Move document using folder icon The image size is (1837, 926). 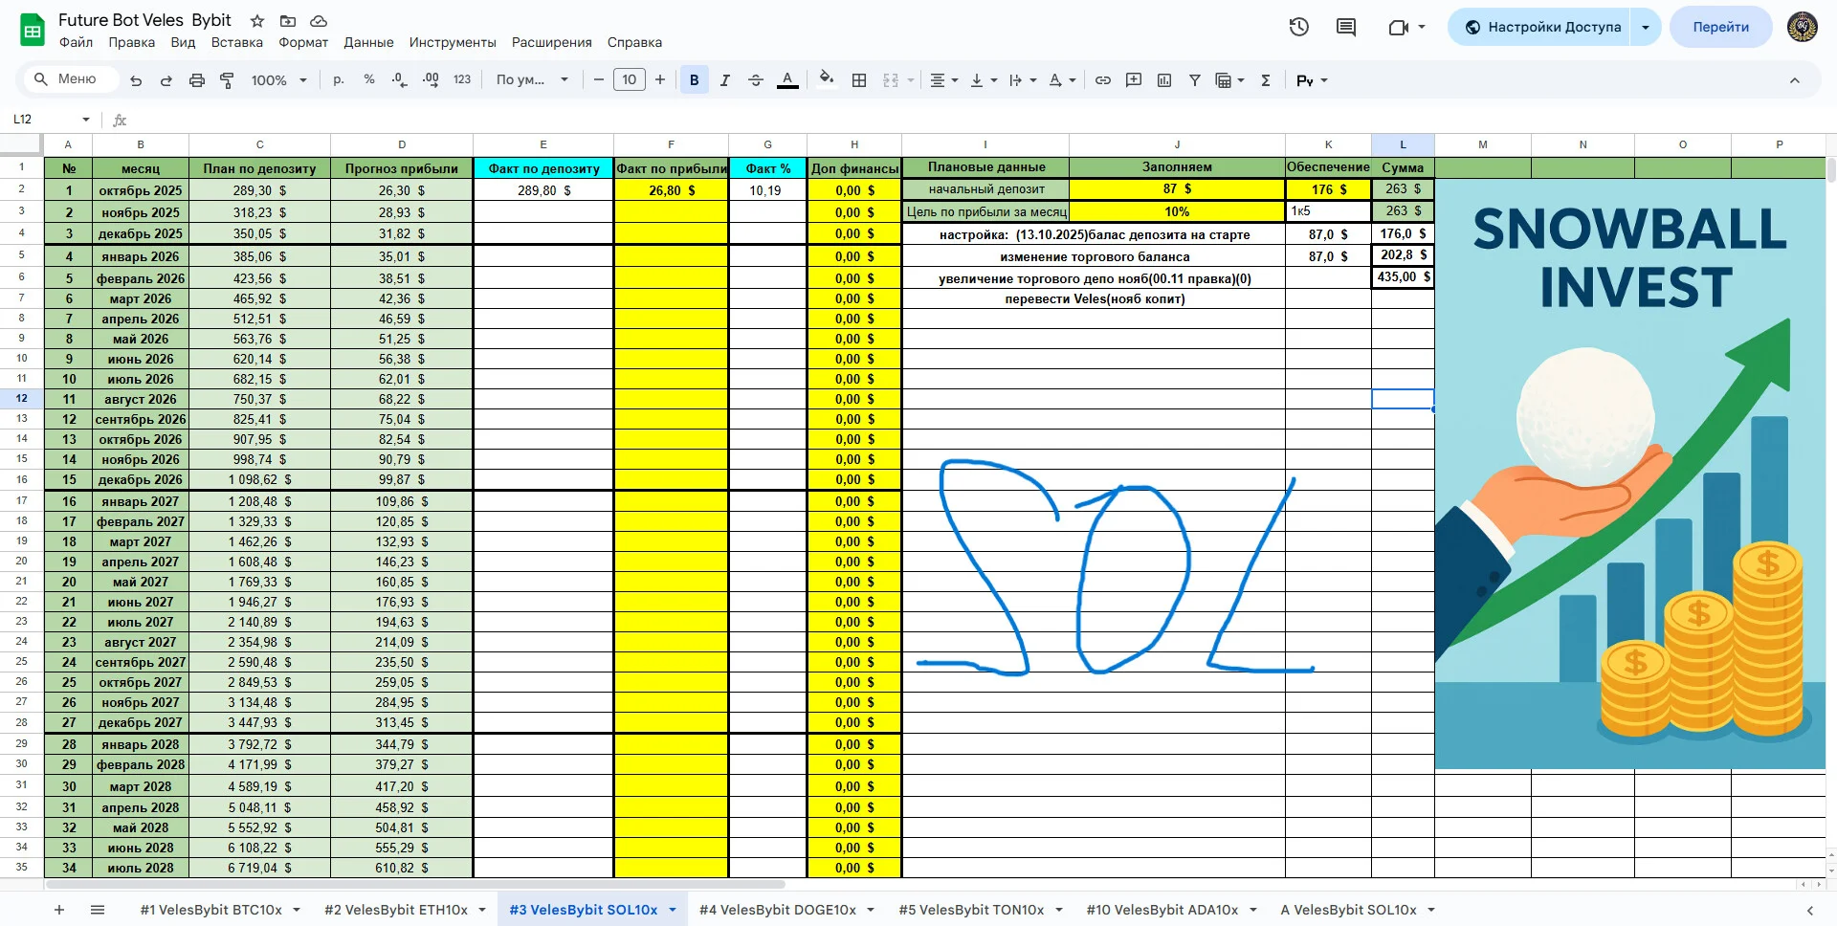pyautogui.click(x=288, y=20)
